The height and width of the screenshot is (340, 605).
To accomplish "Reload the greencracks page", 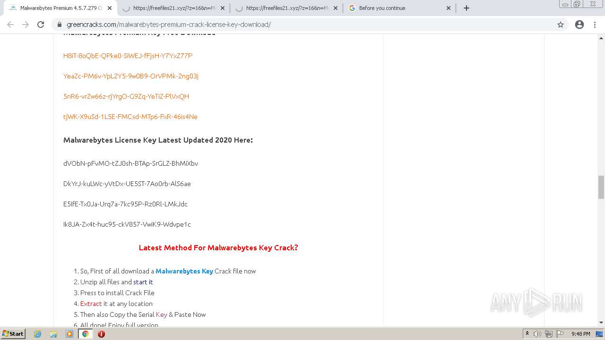I will coord(41,25).
